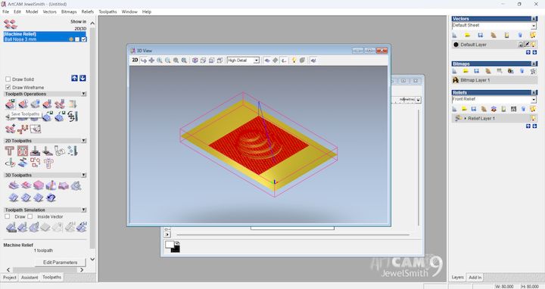The width and height of the screenshot is (545, 289).
Task: Toggle the lock on Default Layer
Action: [x=521, y=45]
